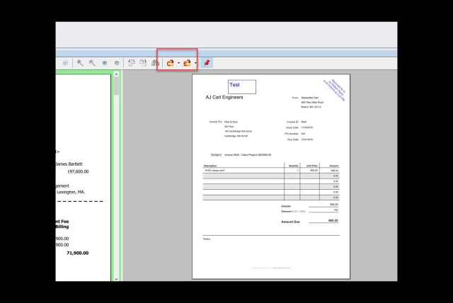Click the left panel scroll-up arrow
Viewport: 453px width, 303px height.
(x=116, y=74)
